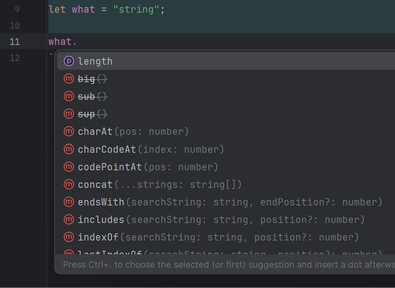Click the method icon beside charCodeAt

click(x=69, y=149)
